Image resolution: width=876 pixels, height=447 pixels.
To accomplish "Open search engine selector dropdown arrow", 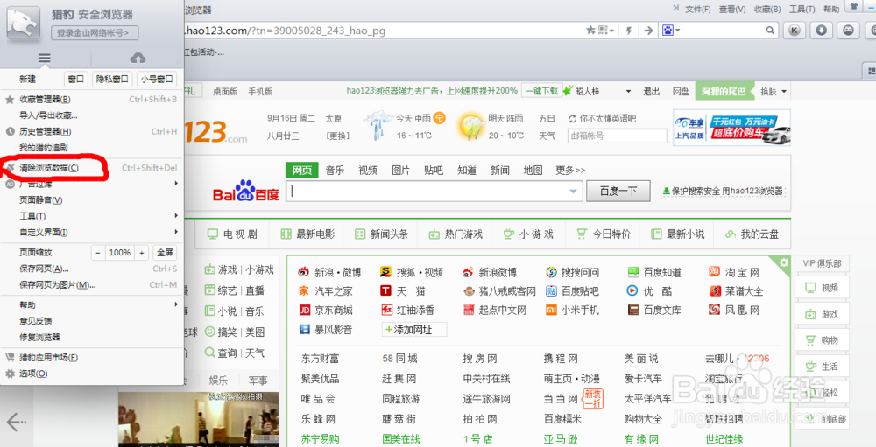I will (x=678, y=31).
